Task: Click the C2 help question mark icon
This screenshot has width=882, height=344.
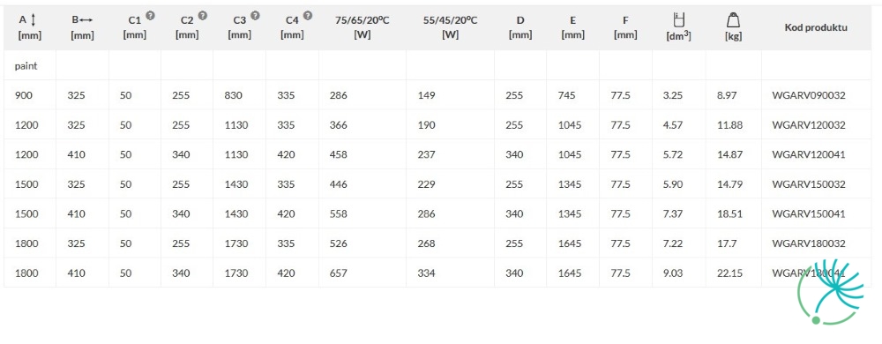Action: tap(203, 15)
